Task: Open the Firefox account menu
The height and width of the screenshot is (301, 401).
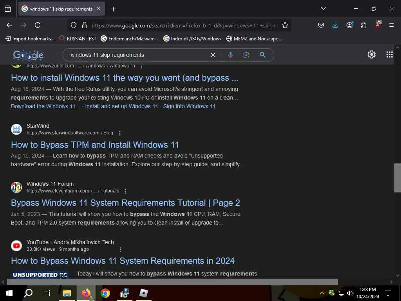Action: tap(349, 25)
